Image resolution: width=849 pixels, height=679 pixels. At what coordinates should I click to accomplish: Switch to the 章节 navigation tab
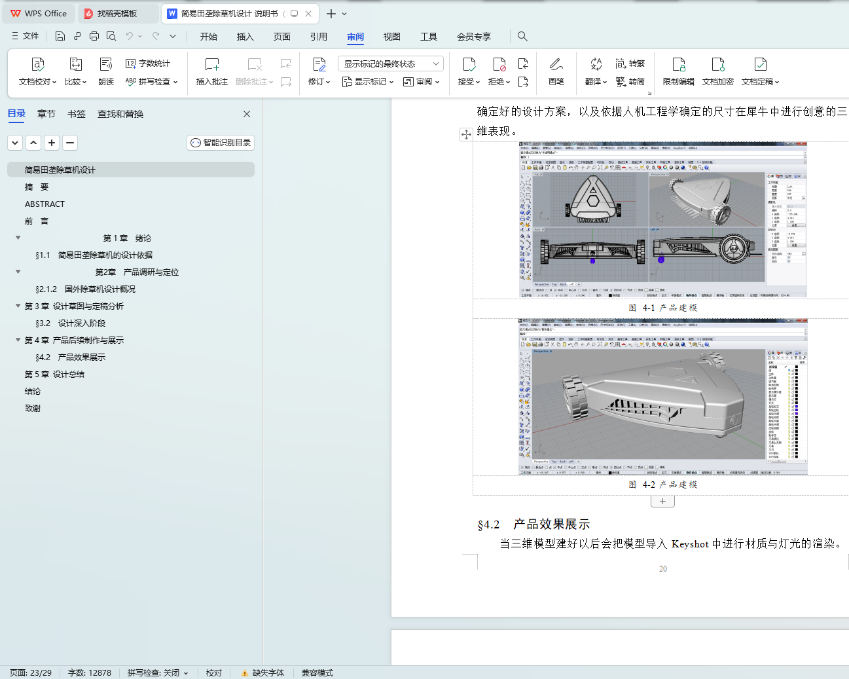pos(46,114)
